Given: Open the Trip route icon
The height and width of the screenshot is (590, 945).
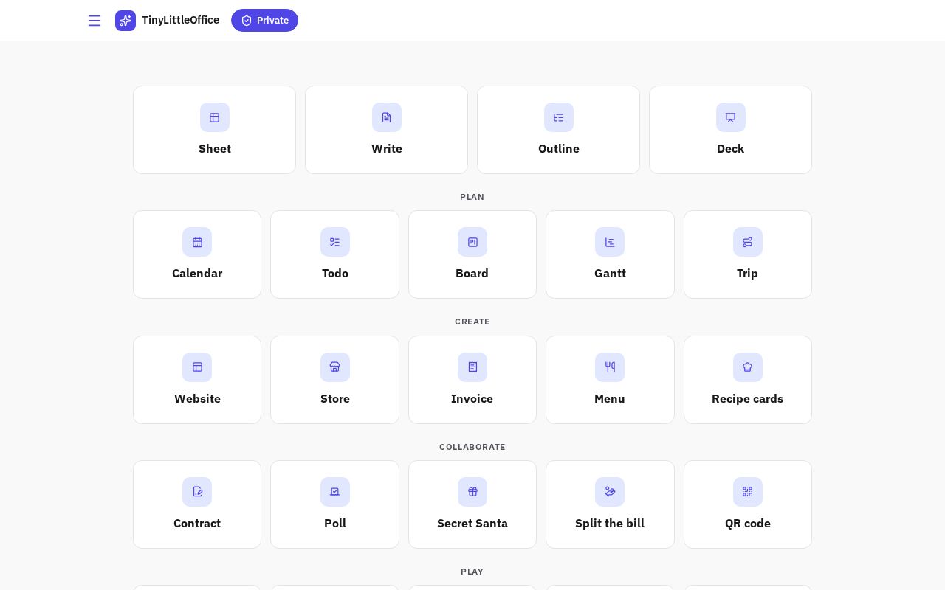Looking at the screenshot, I should tap(748, 242).
